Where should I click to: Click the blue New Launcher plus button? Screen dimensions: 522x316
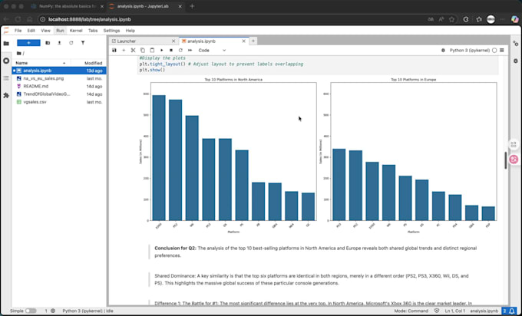point(28,43)
